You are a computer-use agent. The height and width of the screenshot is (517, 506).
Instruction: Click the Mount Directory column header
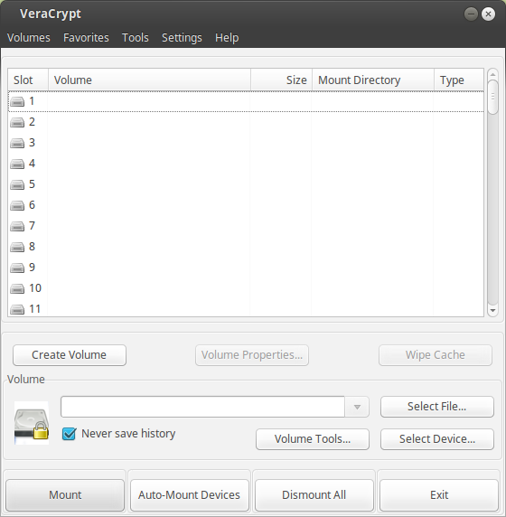pos(373,80)
